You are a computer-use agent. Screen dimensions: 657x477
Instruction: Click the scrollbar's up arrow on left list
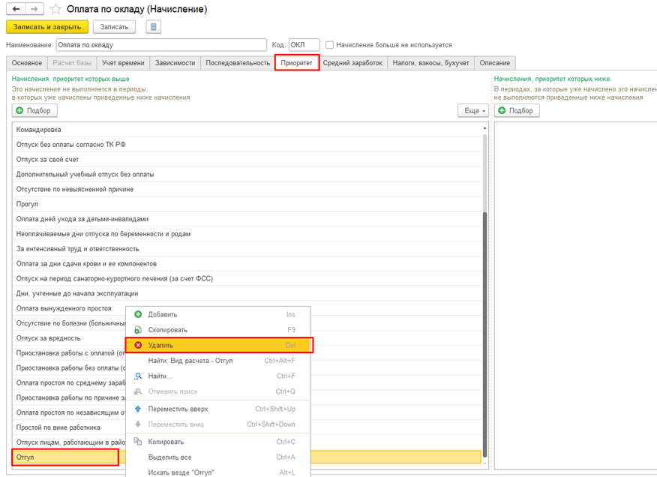(484, 127)
